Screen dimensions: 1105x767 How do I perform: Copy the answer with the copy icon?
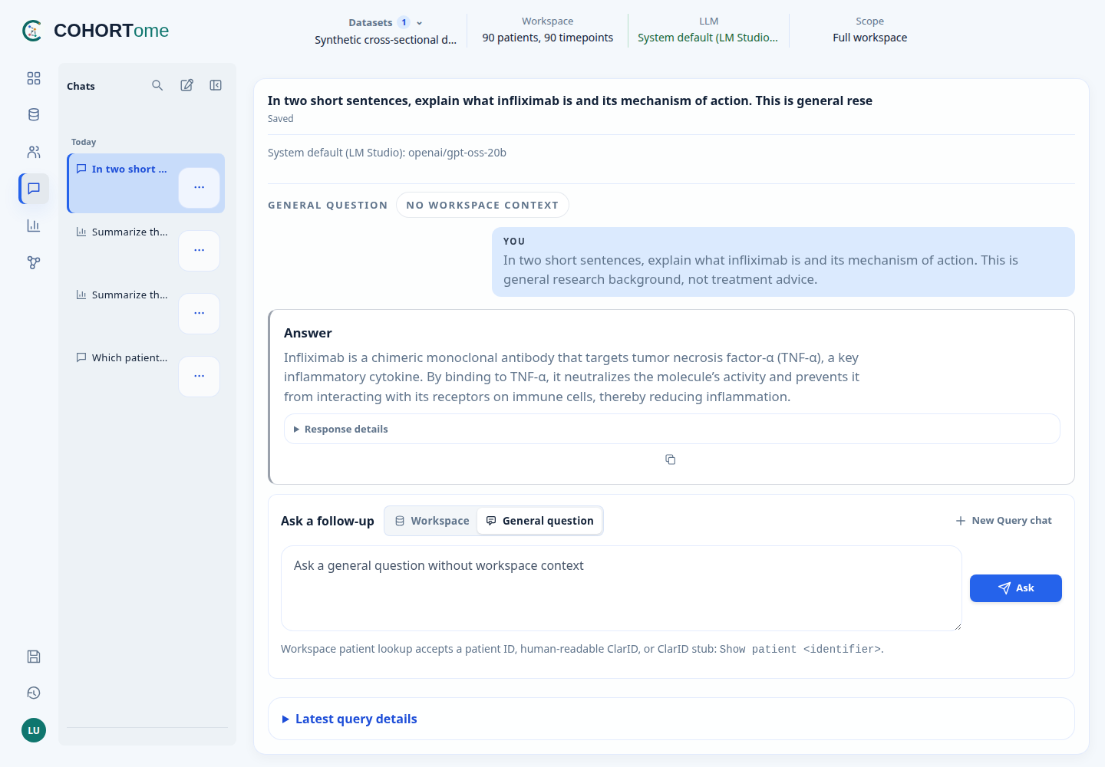pos(671,459)
